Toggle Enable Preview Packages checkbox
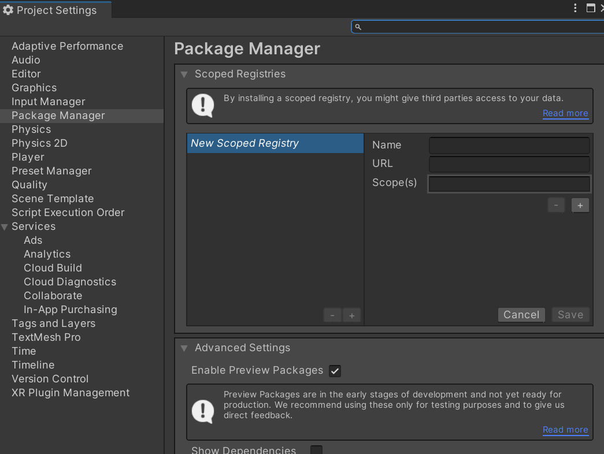The width and height of the screenshot is (604, 454). click(335, 371)
